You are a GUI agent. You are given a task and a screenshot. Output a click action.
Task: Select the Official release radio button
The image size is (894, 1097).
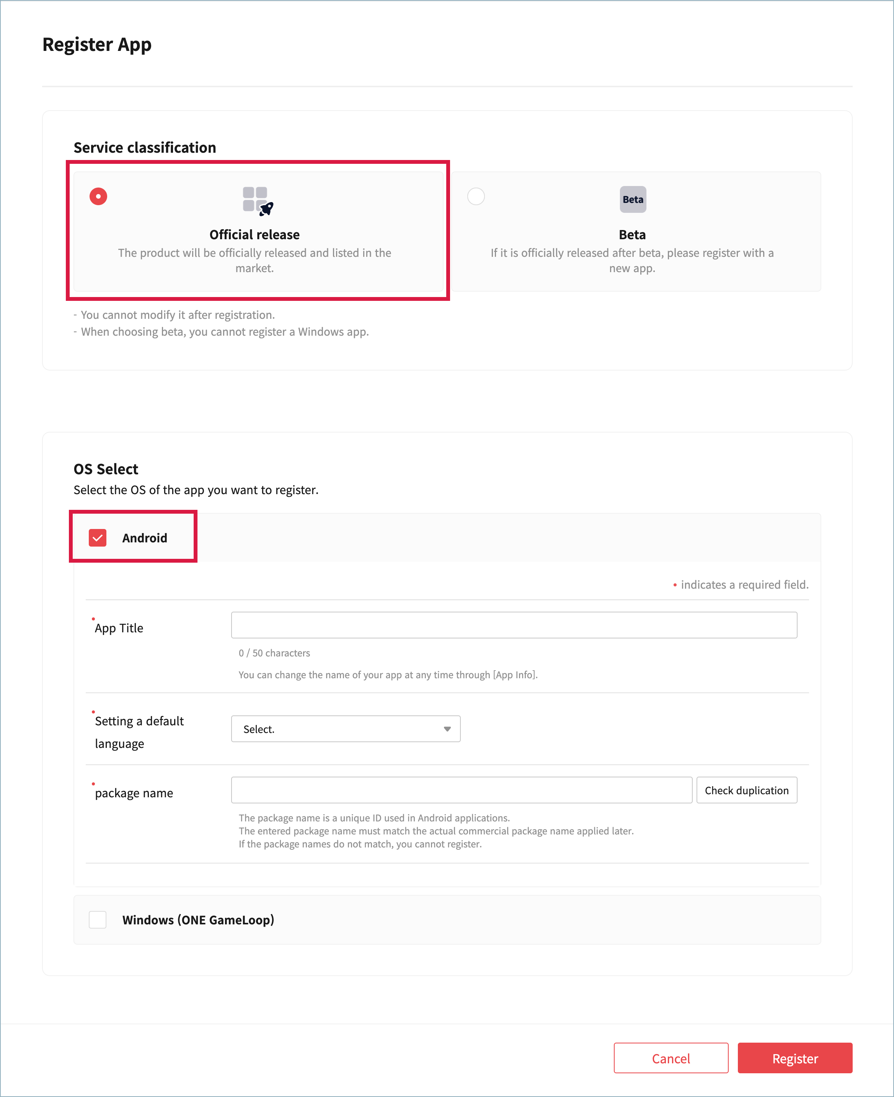coord(98,196)
